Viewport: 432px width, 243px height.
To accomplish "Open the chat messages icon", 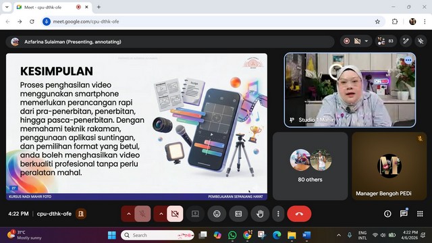I will pos(404,214).
